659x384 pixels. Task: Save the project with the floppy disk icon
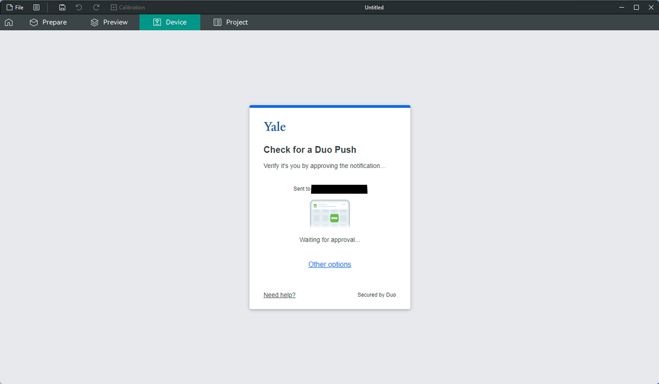coord(62,7)
